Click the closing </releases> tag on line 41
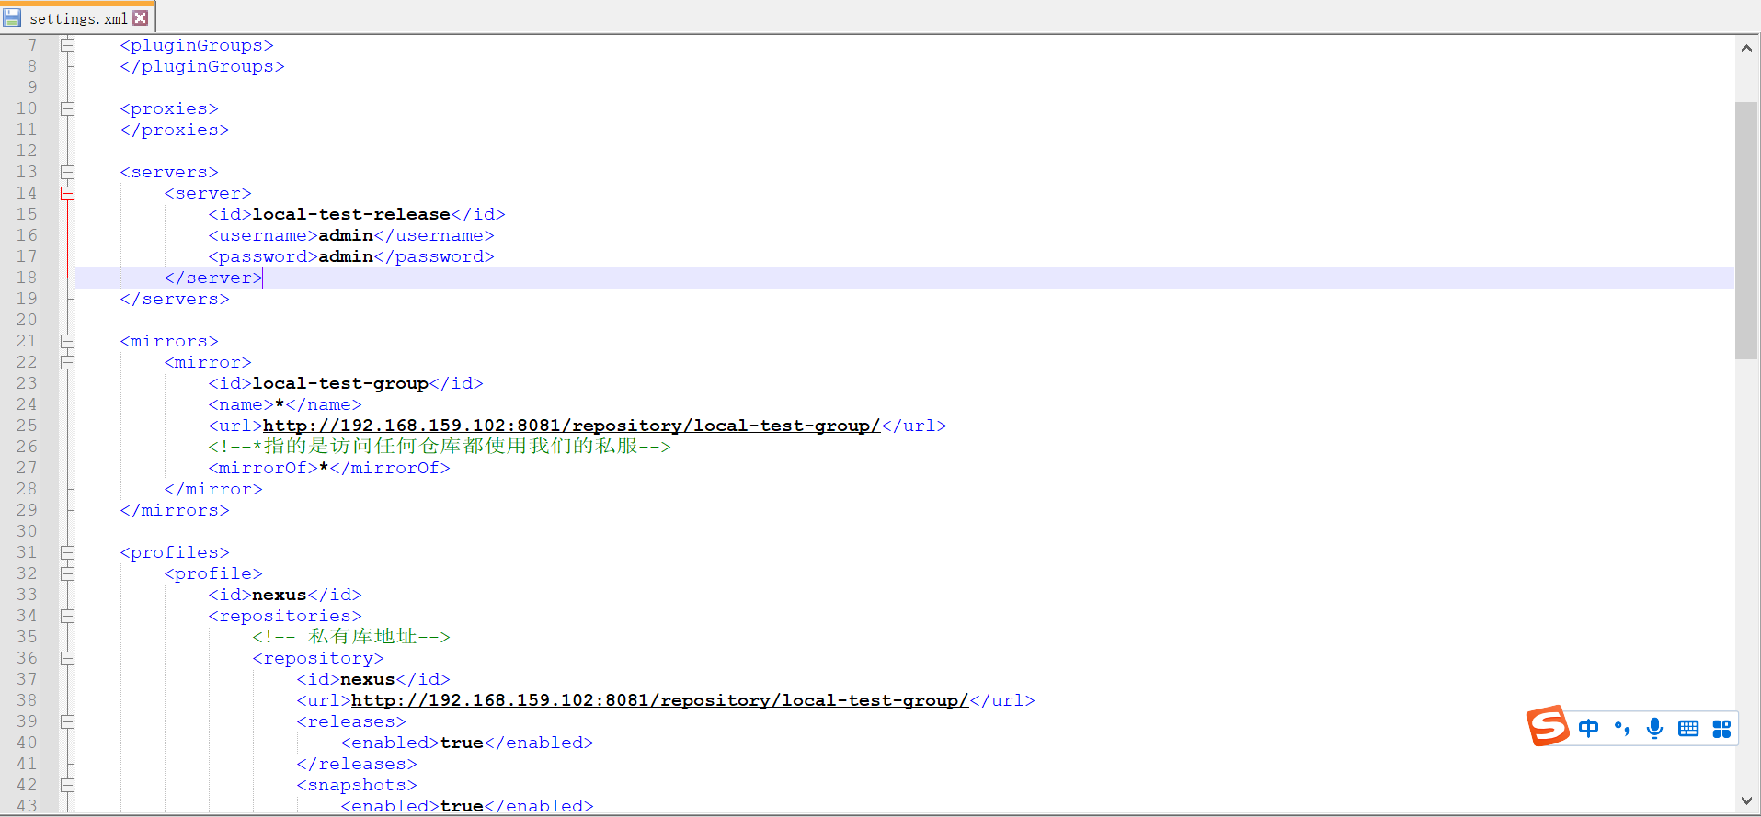The height and width of the screenshot is (817, 1761). click(x=357, y=764)
